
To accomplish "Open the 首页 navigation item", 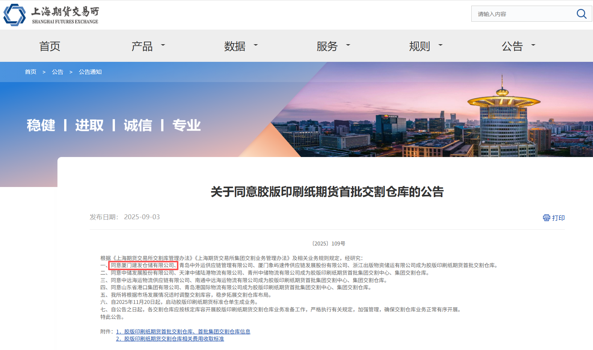I will [50, 46].
